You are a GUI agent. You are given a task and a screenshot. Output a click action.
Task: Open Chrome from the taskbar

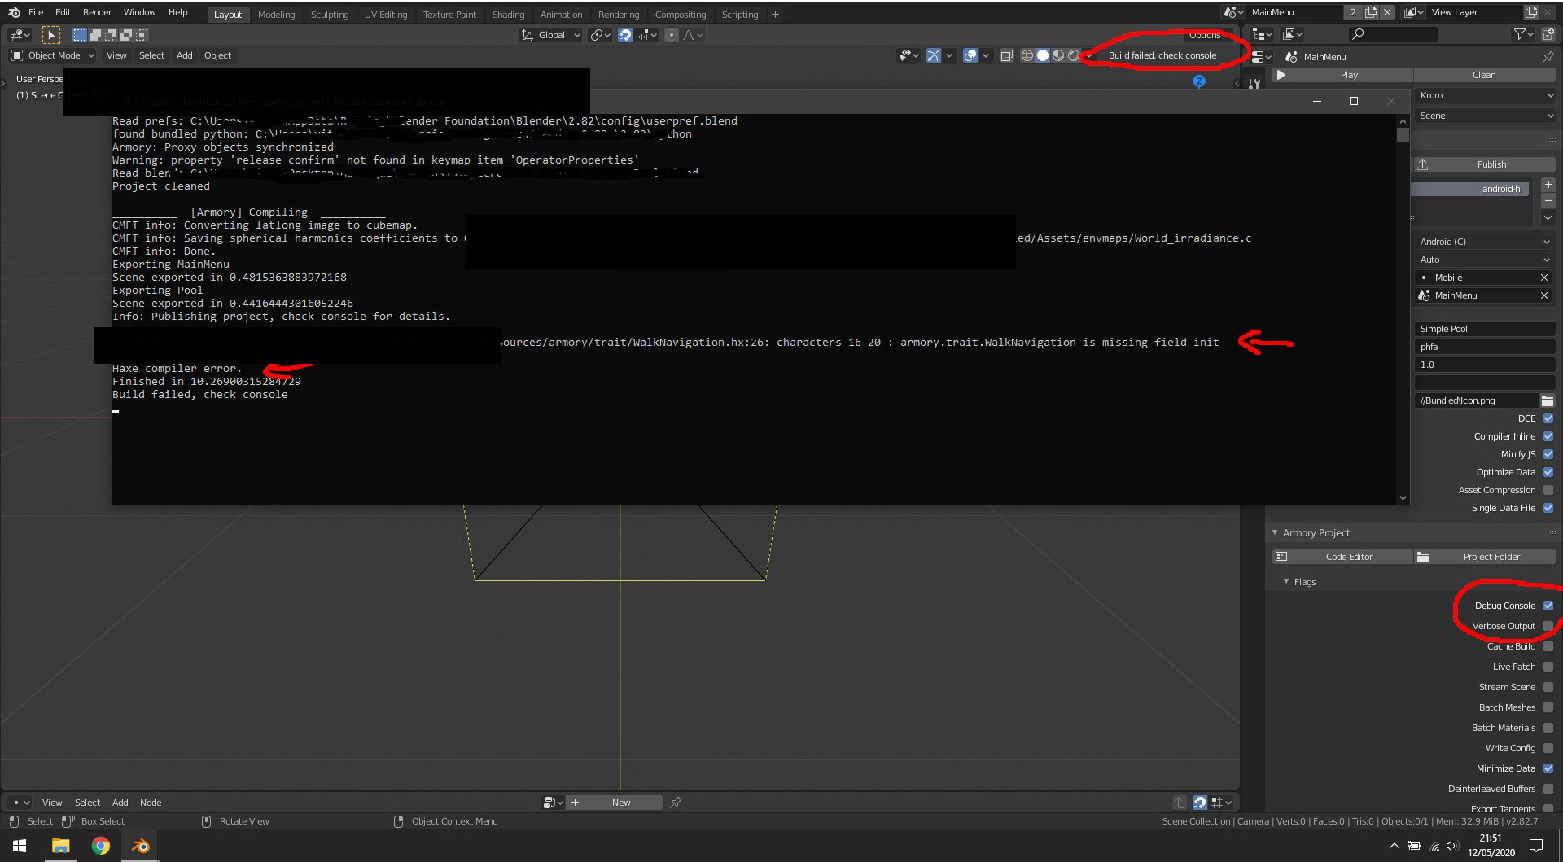tap(100, 846)
